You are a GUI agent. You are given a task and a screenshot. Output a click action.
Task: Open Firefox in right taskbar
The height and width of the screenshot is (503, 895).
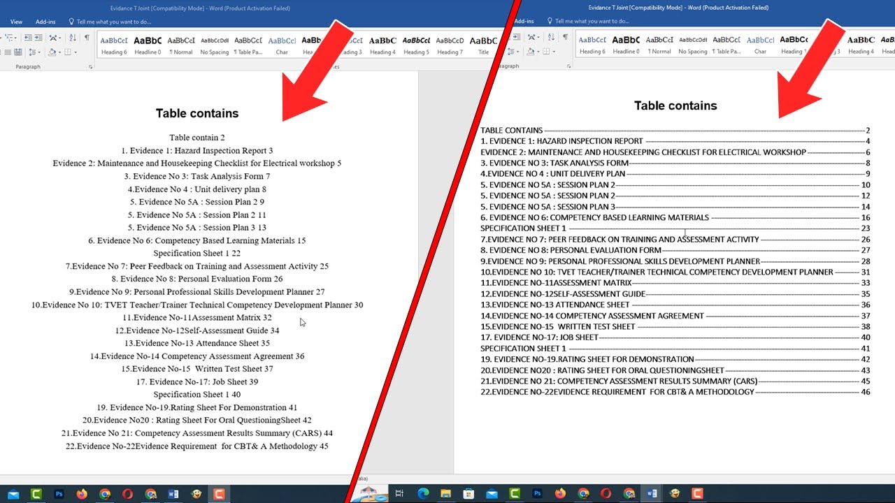(x=560, y=494)
